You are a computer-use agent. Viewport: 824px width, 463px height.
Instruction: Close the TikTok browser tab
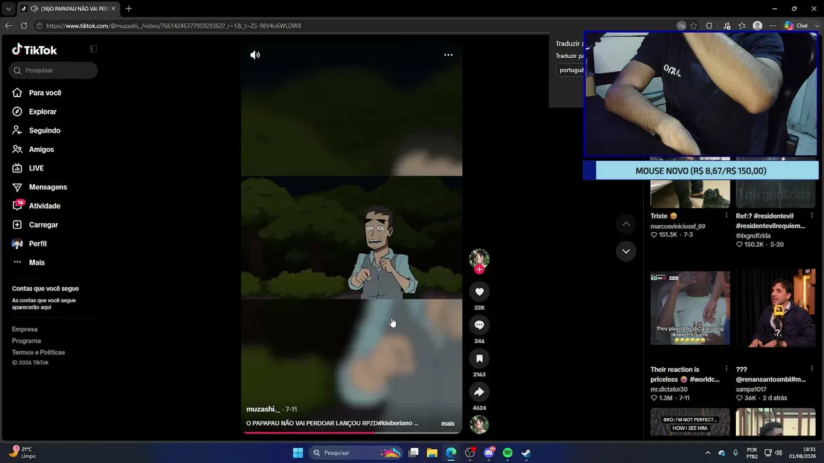pos(113,8)
